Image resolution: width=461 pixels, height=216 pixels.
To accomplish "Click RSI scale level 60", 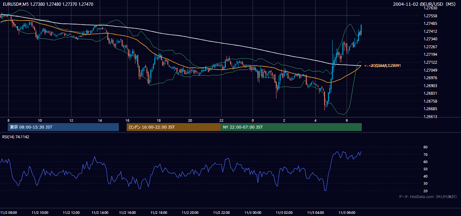I will (425, 162).
